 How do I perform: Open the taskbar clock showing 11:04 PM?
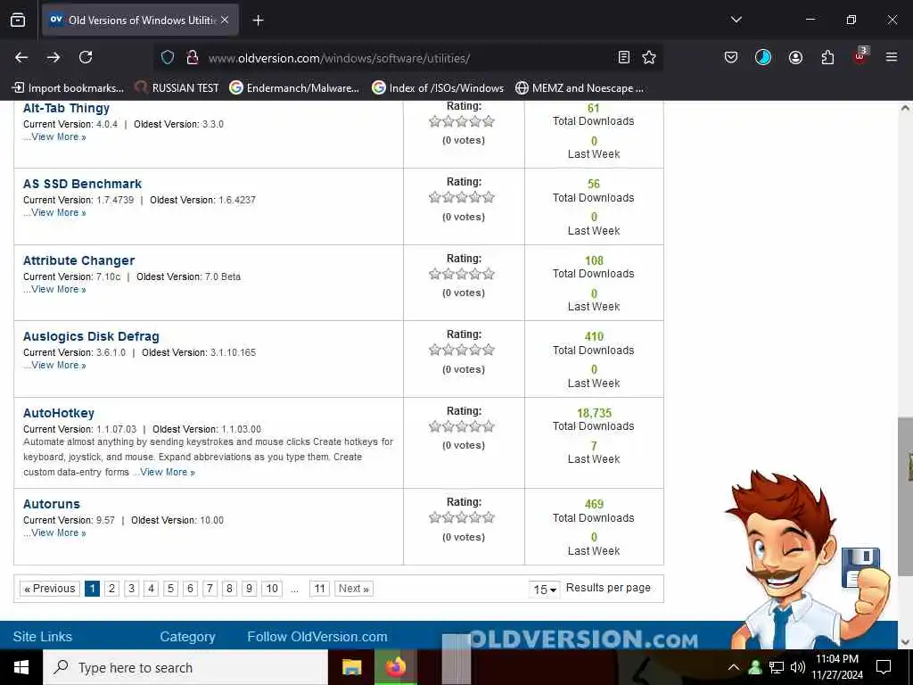coord(837,667)
